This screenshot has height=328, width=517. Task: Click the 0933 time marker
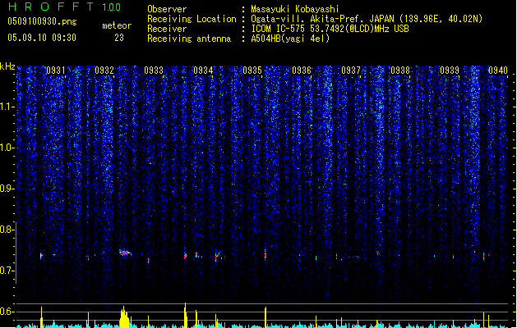(154, 71)
